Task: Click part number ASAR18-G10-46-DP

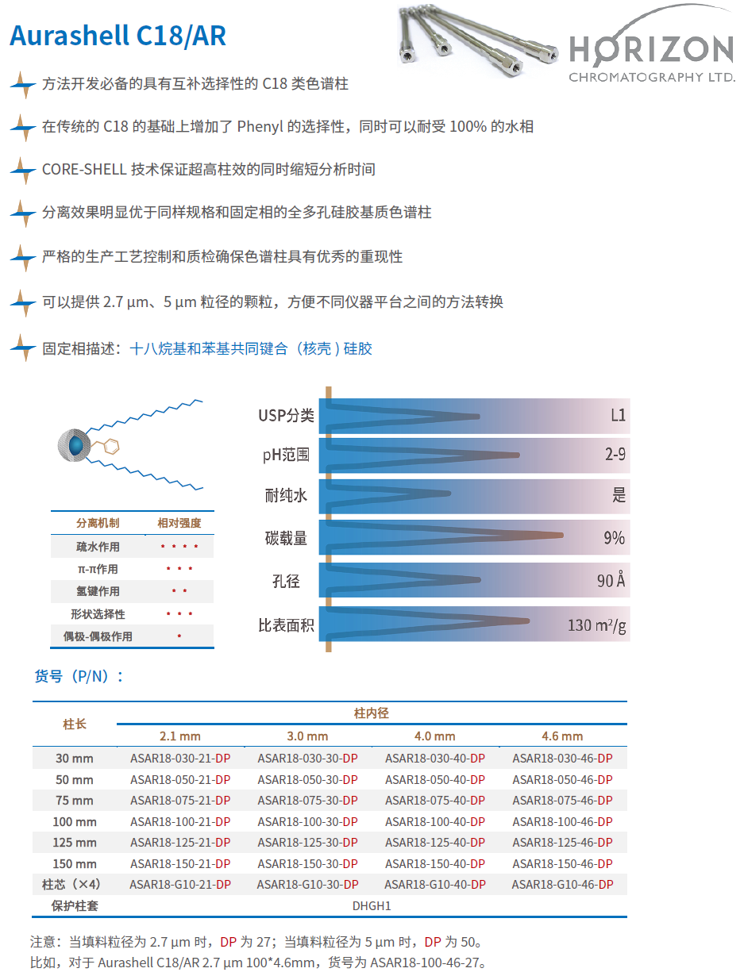Action: click(562, 884)
